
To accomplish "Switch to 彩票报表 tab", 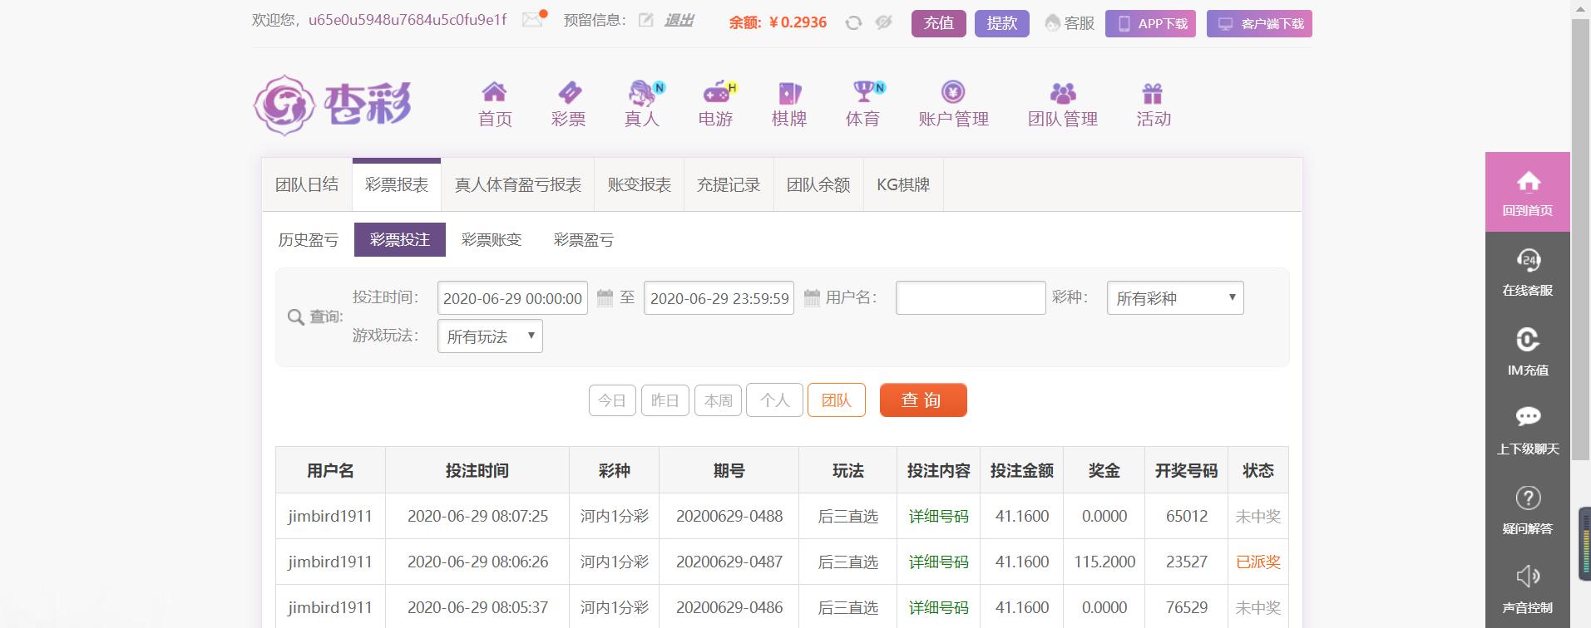I will 397,184.
